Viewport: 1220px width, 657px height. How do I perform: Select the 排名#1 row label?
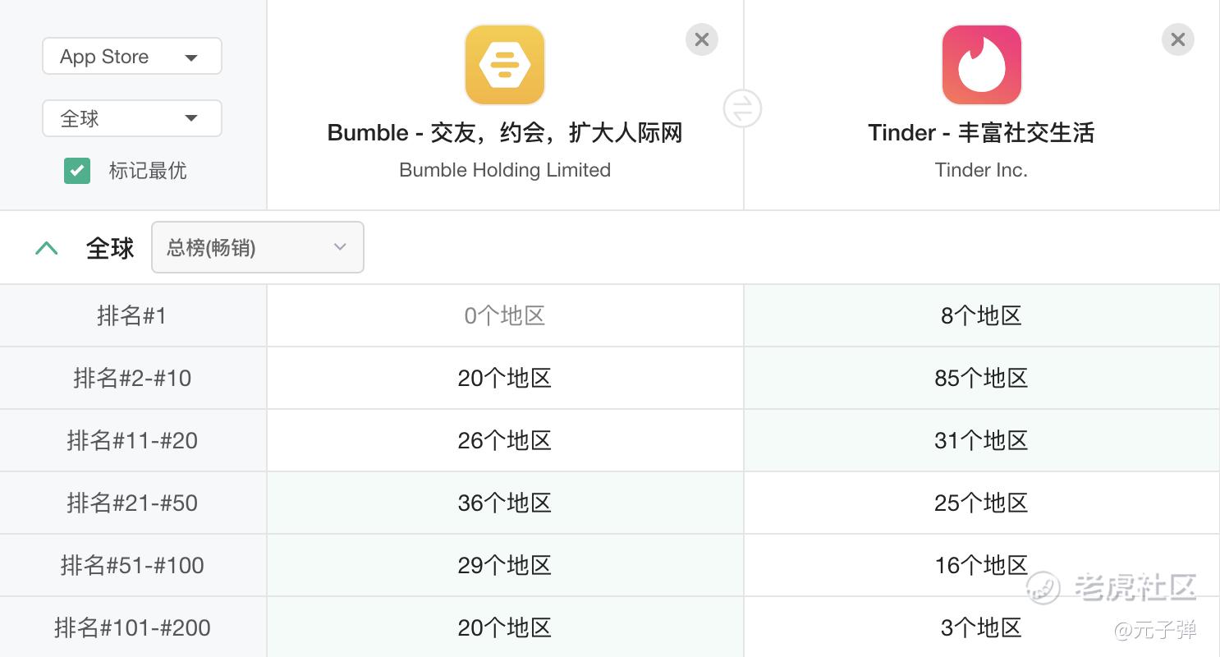pos(132,315)
